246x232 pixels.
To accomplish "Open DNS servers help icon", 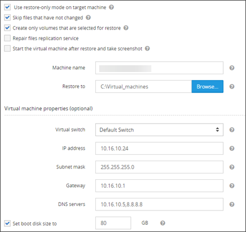I will pyautogui.click(x=232, y=204).
